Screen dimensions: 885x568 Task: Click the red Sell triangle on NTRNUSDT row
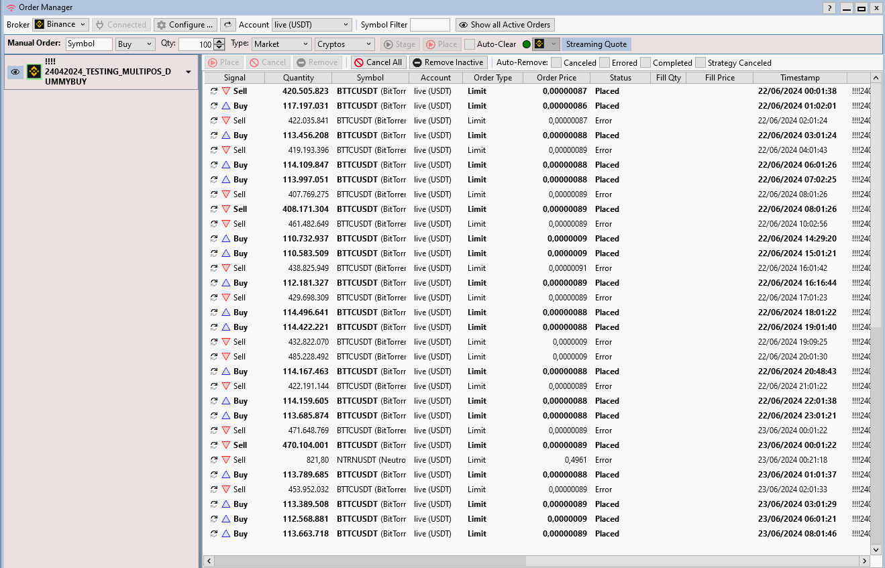tap(226, 460)
